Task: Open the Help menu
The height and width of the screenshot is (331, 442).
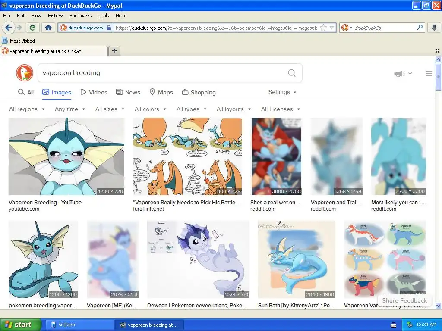Action: pos(120,16)
